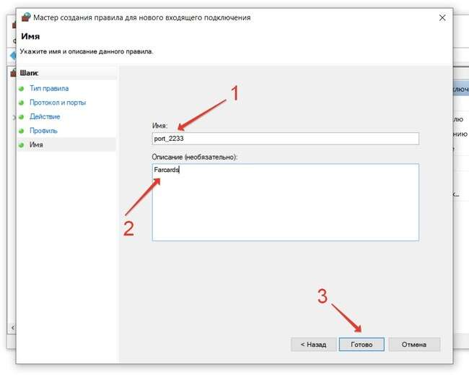Jump to the Действие step

[45, 116]
